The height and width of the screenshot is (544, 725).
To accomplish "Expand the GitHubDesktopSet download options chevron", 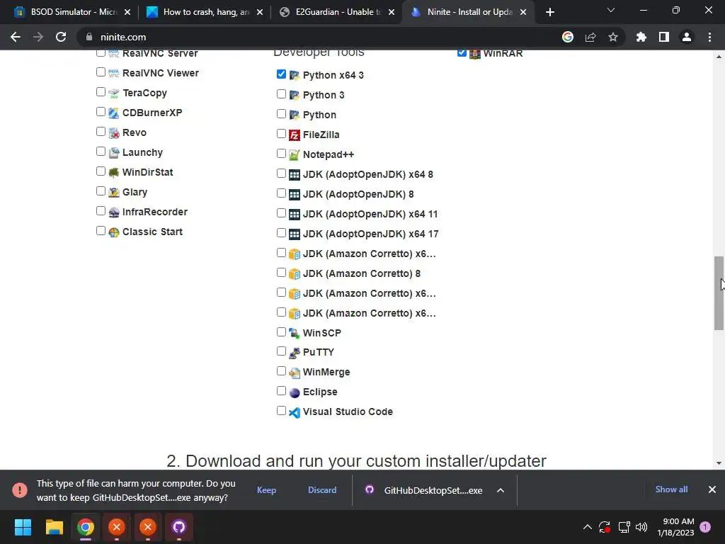I will 501,490.
